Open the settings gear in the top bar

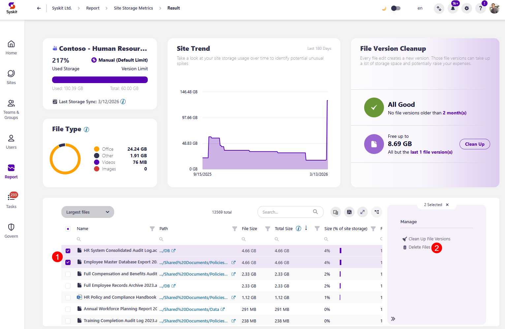467,8
